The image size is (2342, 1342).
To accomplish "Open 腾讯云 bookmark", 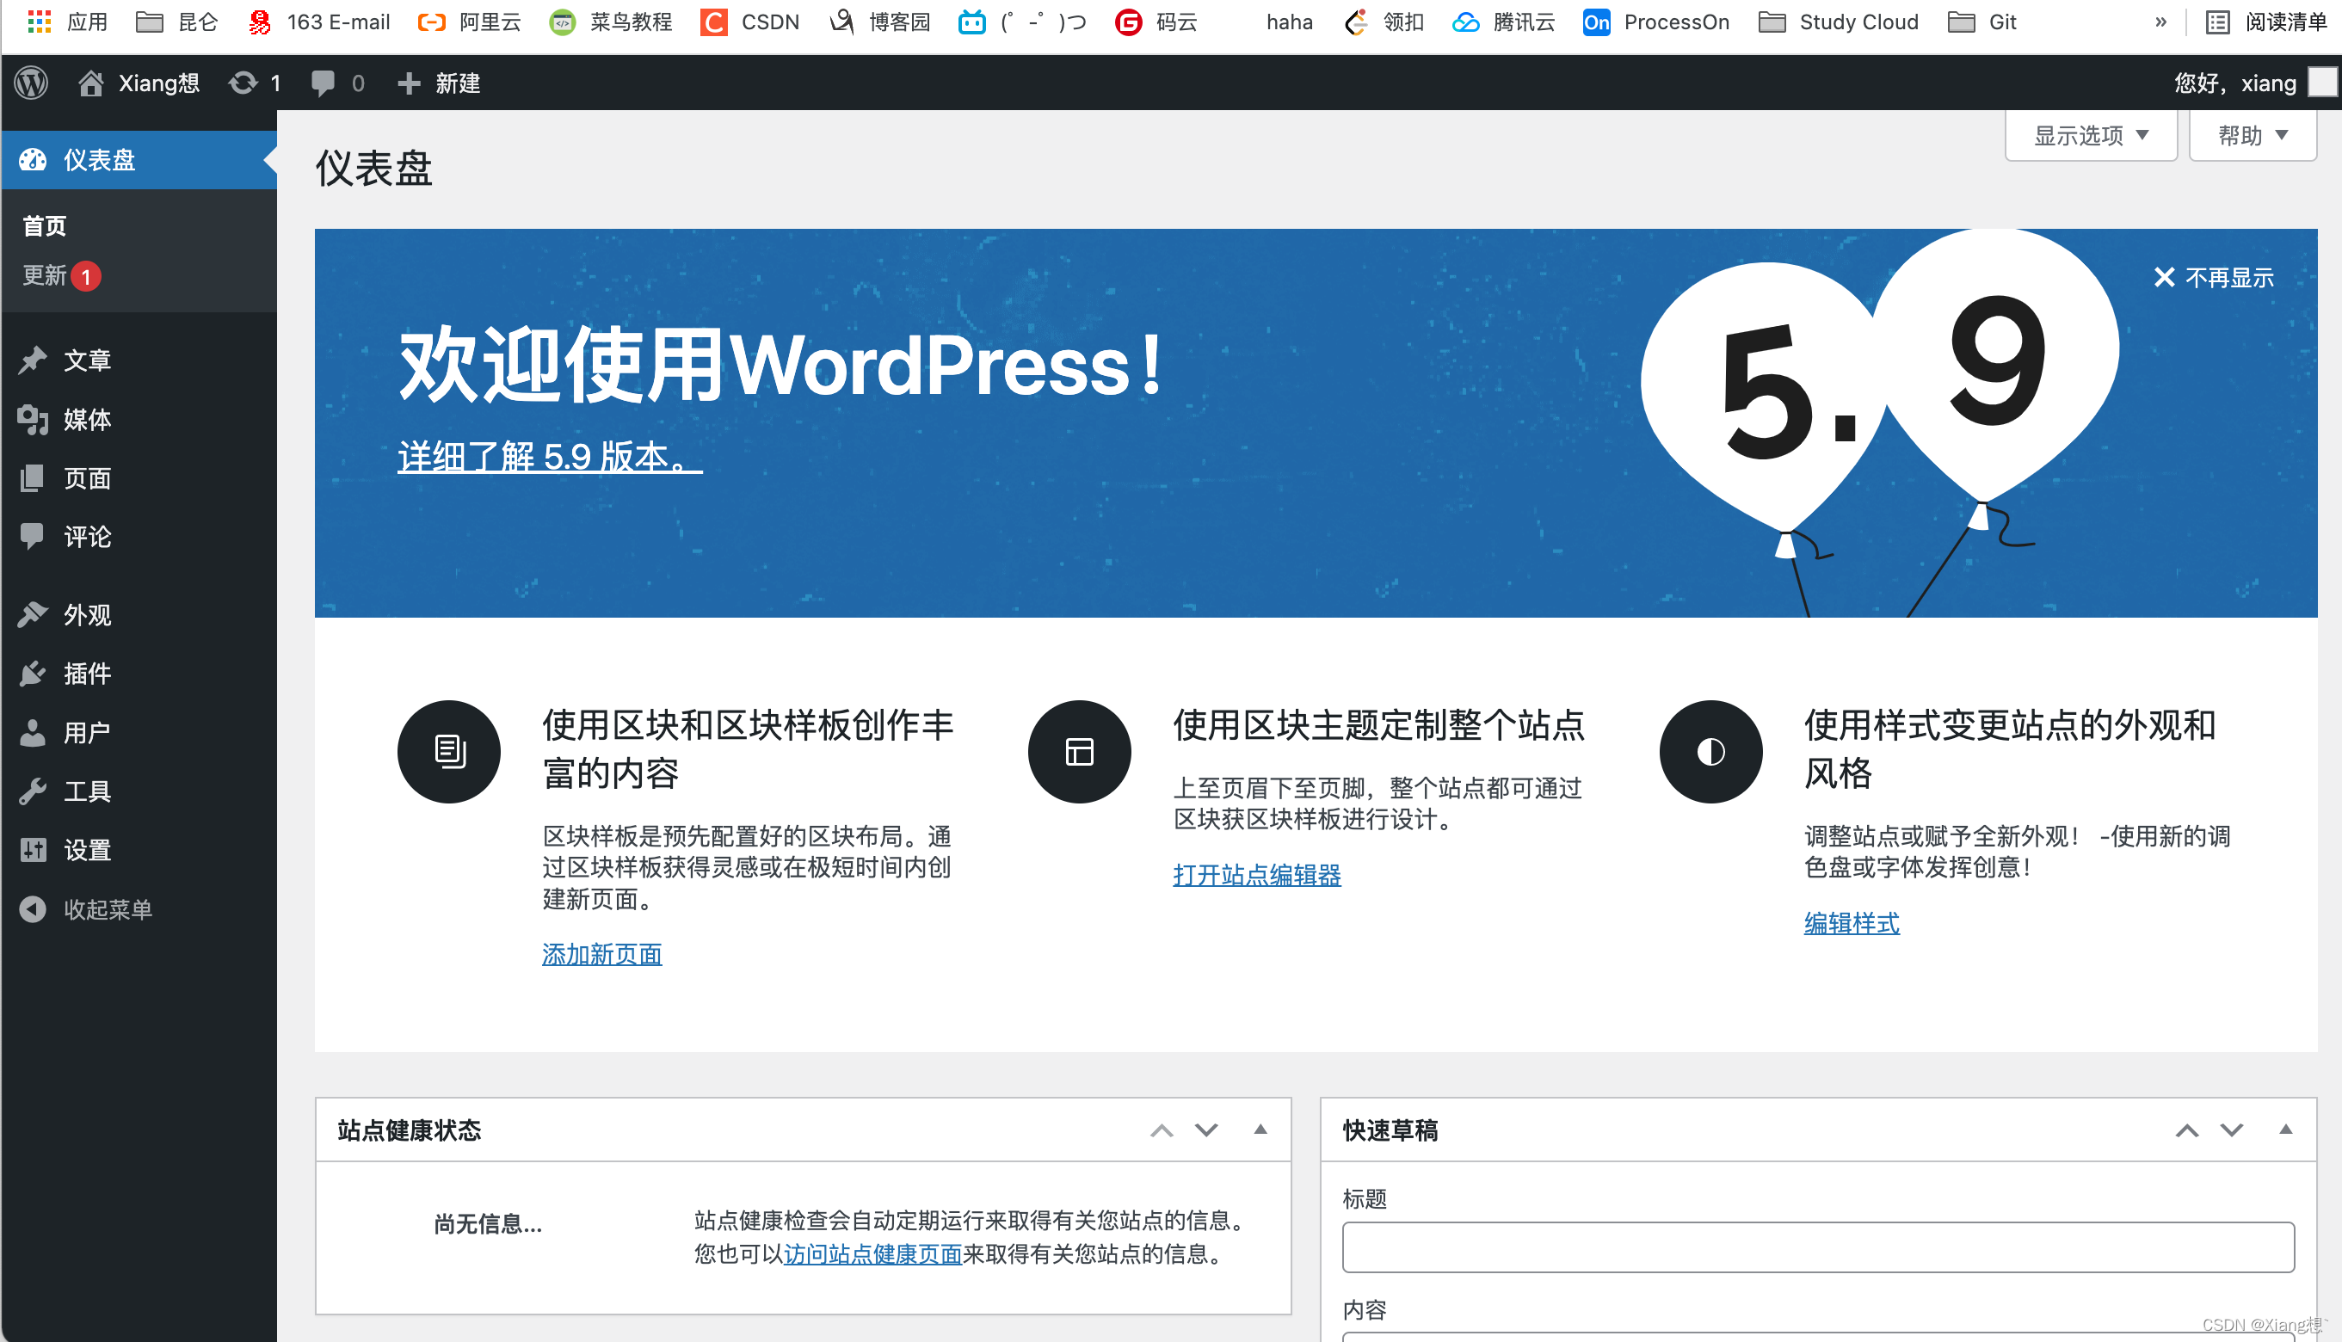I will [x=1503, y=22].
